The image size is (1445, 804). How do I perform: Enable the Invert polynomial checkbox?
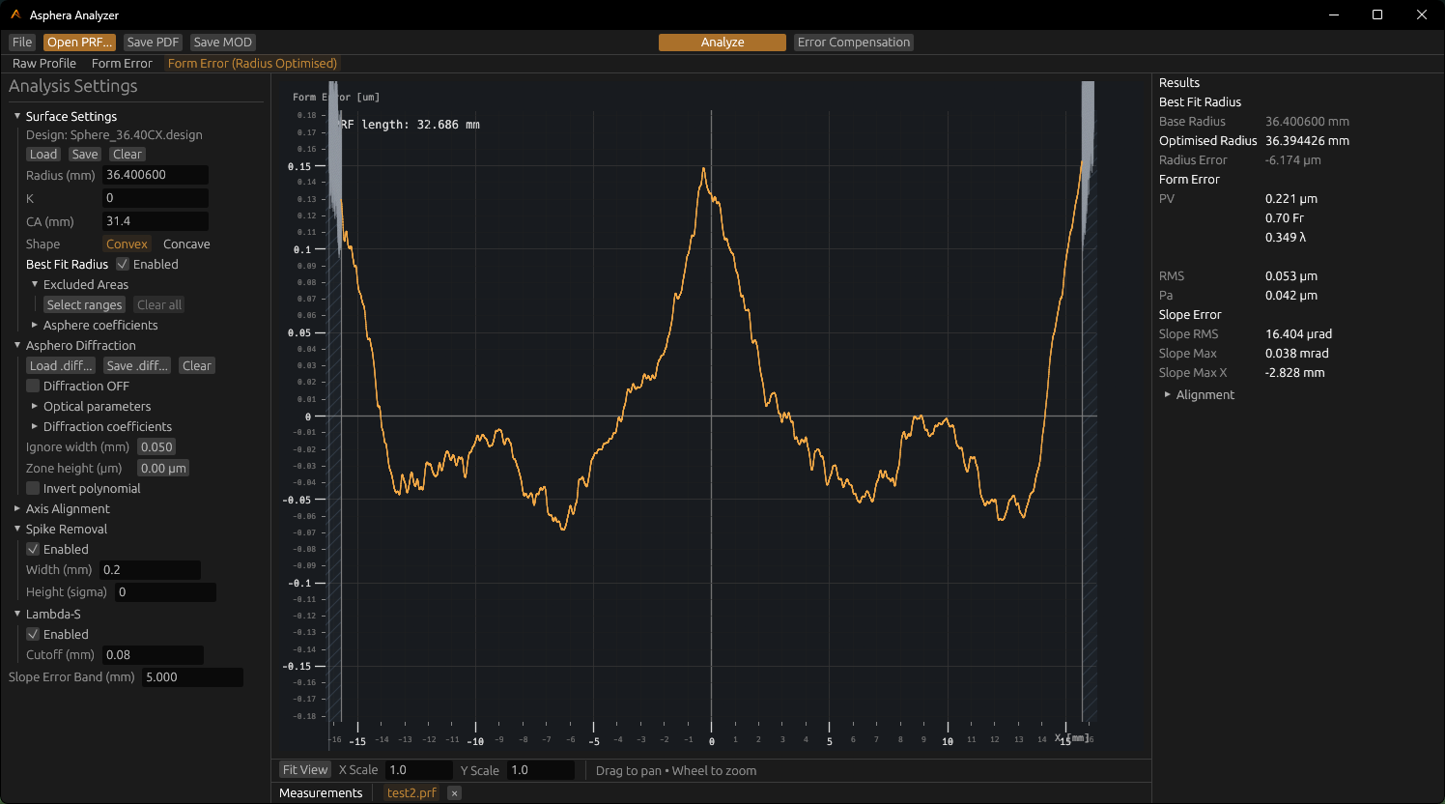pos(33,488)
